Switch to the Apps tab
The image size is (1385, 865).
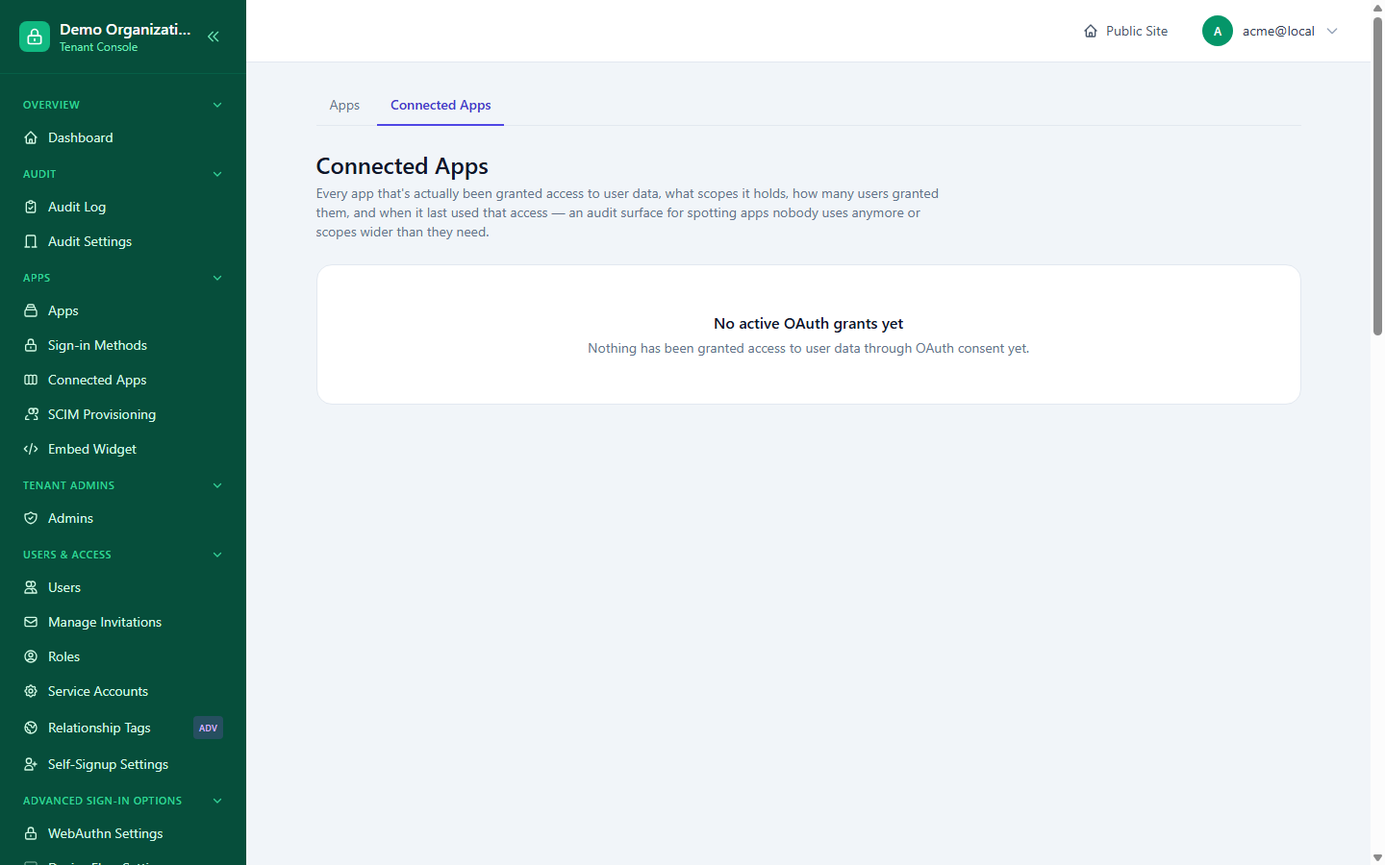[x=344, y=105]
